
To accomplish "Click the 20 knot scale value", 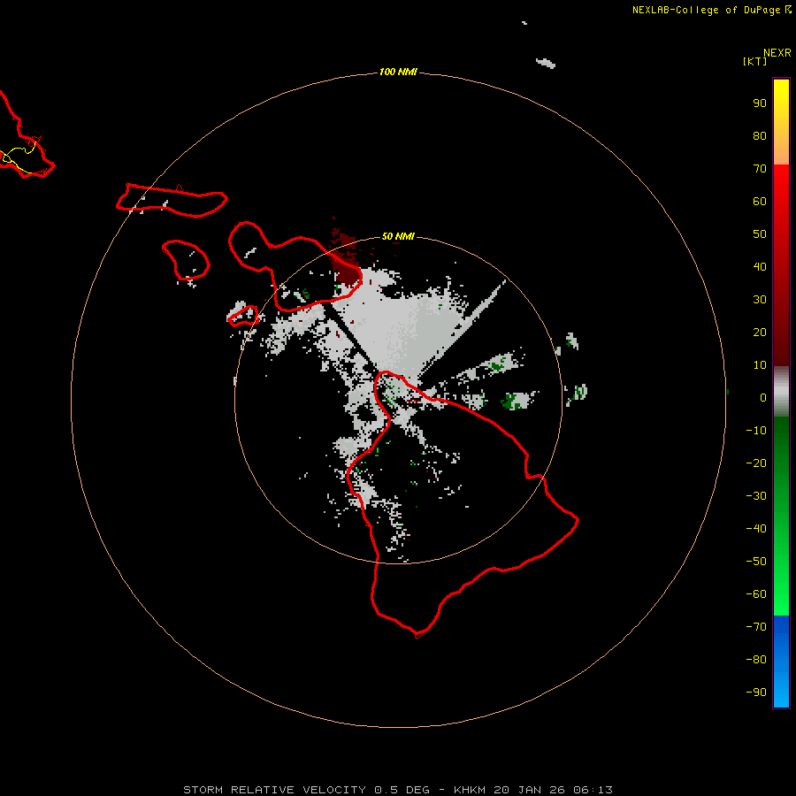I will pos(760,333).
